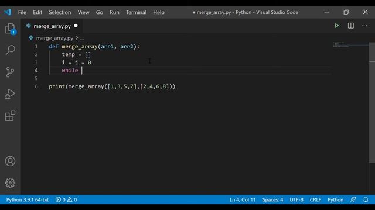
Task: Open the Help menu
Action: (x=159, y=12)
